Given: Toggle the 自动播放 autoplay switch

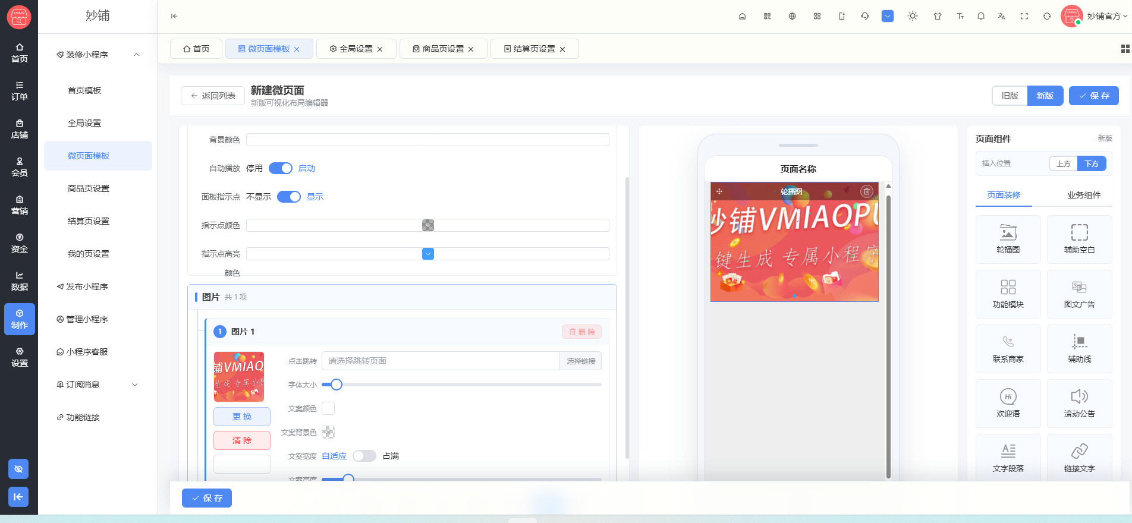Looking at the screenshot, I should [281, 168].
